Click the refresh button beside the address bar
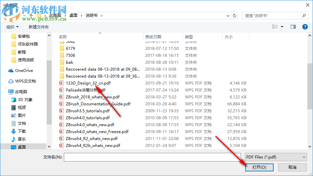Viewport: 313px width, 176px height. pyautogui.click(x=235, y=16)
